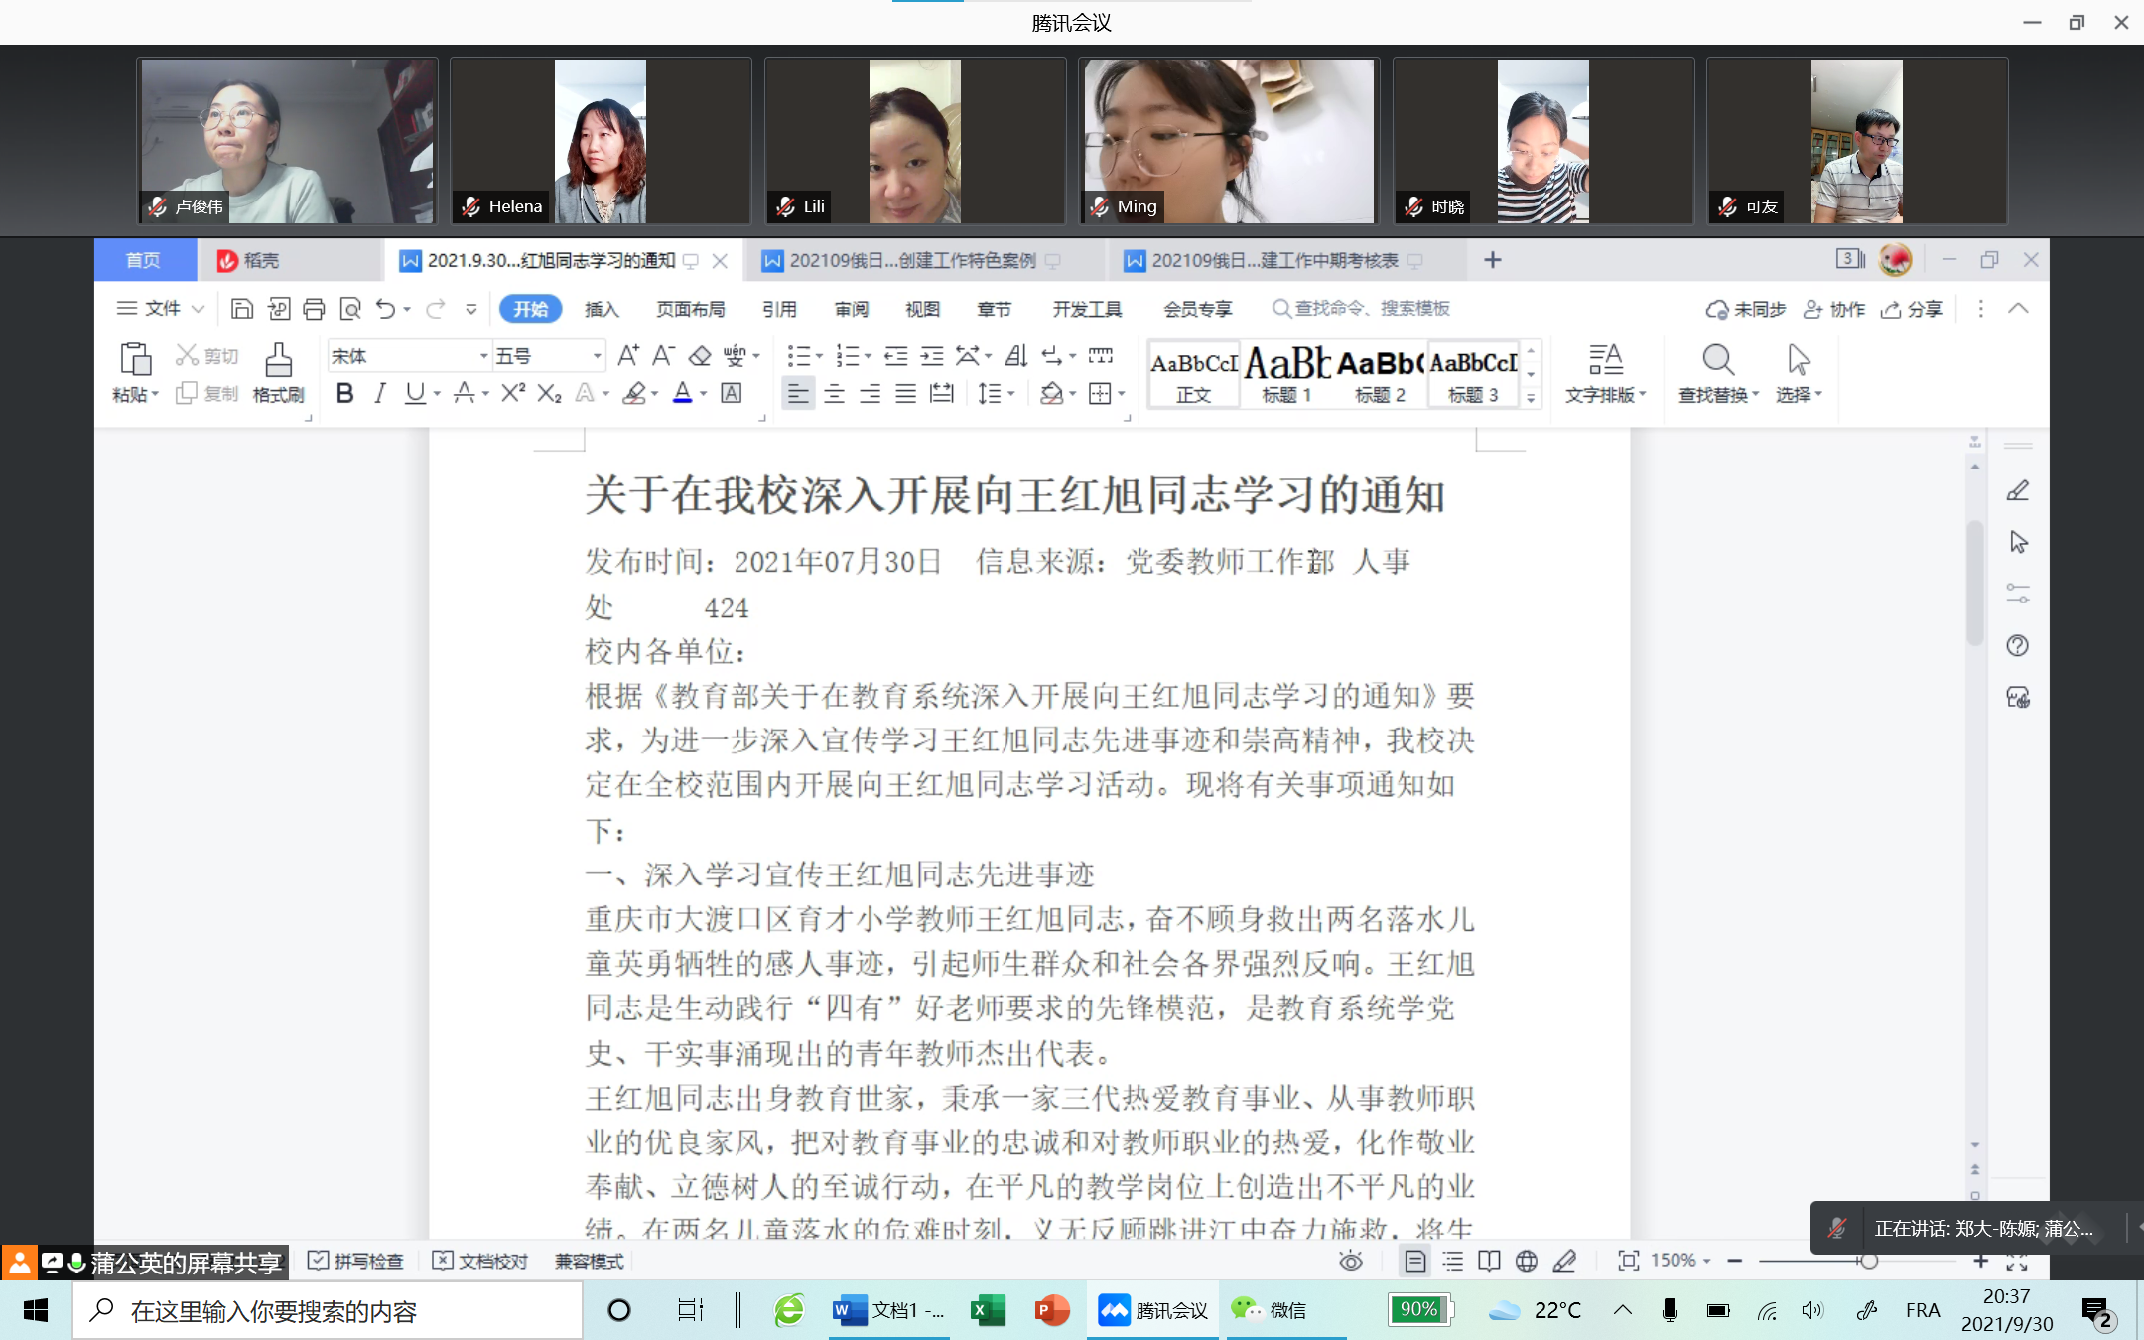The height and width of the screenshot is (1340, 2144).
Task: Switch to the 插入 ribbon tab
Action: (x=601, y=309)
